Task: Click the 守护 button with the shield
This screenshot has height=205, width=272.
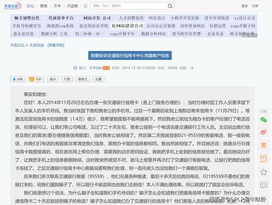Action: [x=36, y=79]
